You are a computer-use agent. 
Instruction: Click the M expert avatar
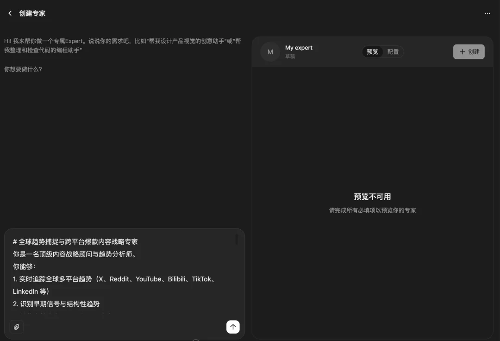pyautogui.click(x=270, y=52)
